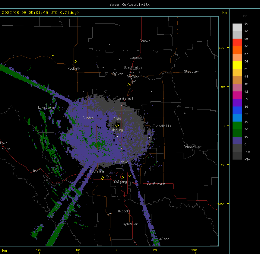Screen dimensions: 260x254
Task: Click the Lake Louise label
Action: tap(5, 146)
